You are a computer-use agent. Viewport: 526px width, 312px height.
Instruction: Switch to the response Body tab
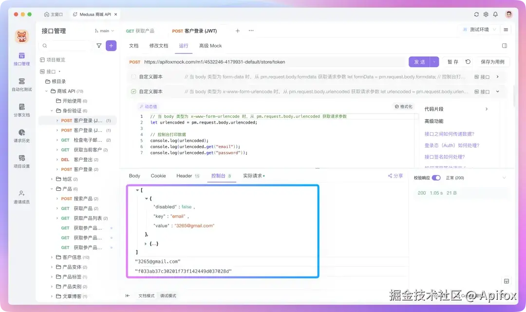134,176
